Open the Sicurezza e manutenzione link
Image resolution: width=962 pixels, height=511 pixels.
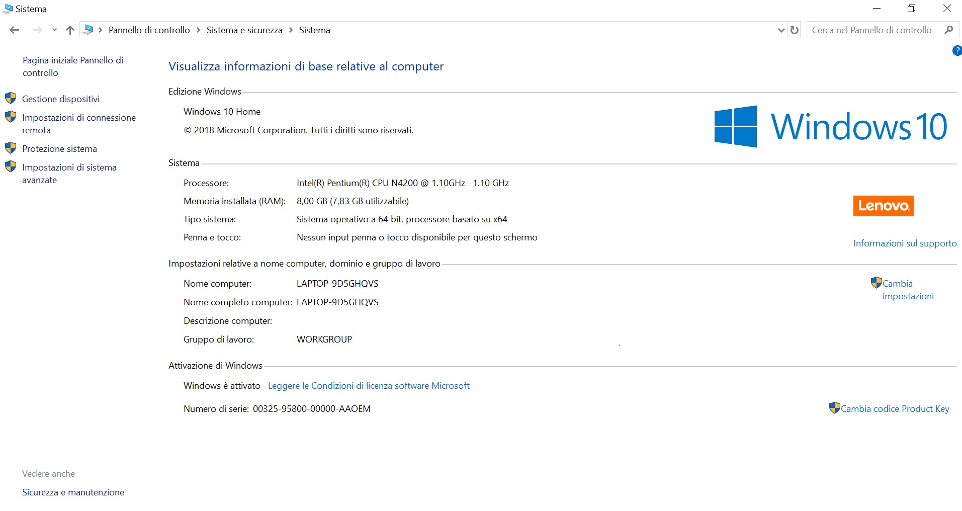[72, 492]
